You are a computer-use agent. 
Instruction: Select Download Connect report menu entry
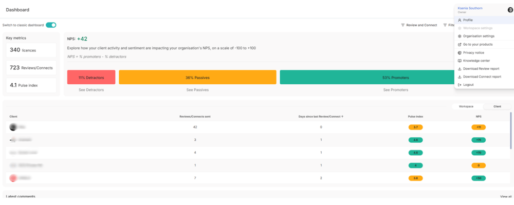coord(484,77)
